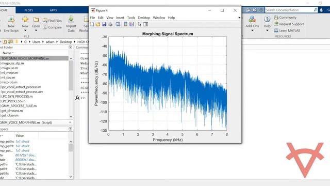The image size is (330, 186).
Task: Click Link Plot icon in figure toolbar
Action: [118, 24]
